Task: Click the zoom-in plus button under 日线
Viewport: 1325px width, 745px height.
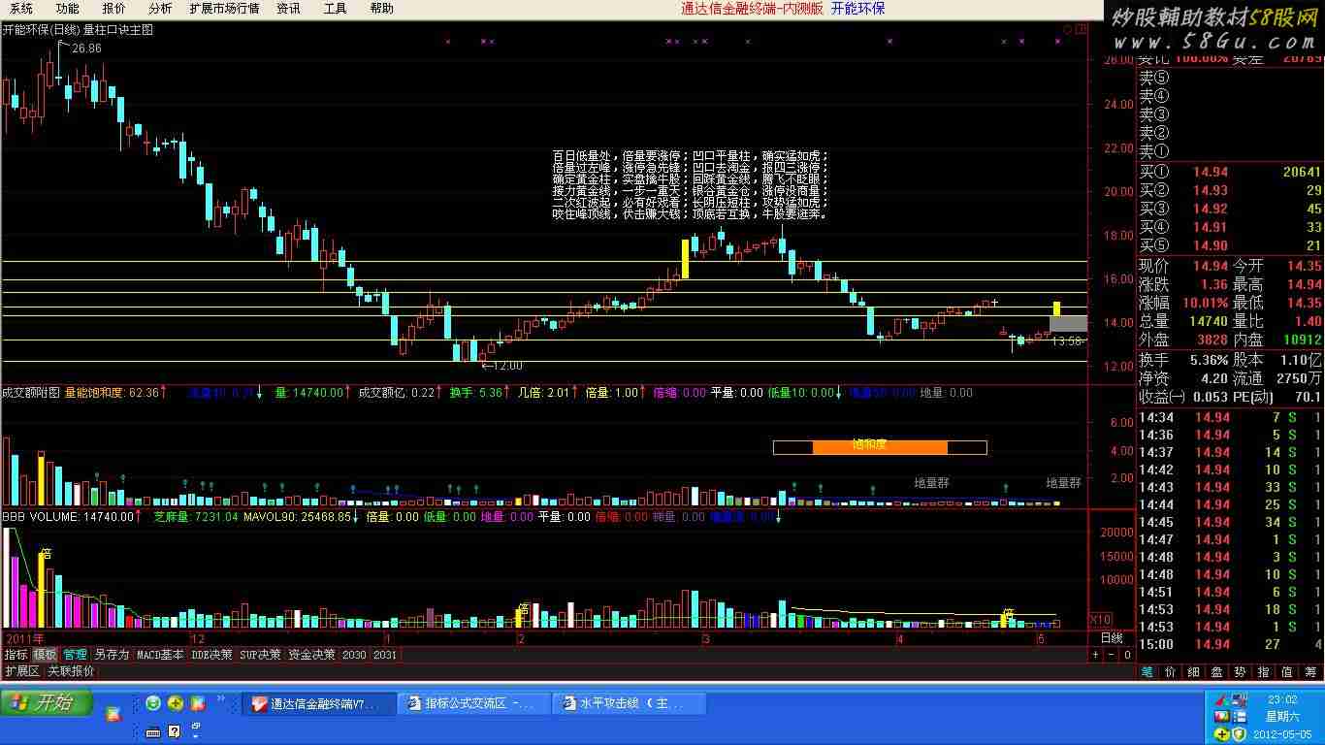Action: tap(1095, 655)
